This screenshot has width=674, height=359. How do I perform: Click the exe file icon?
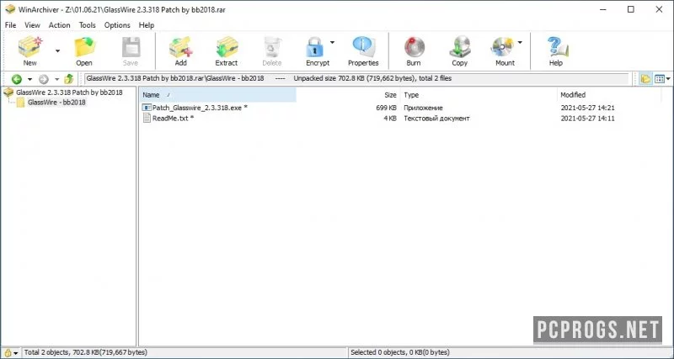[147, 108]
